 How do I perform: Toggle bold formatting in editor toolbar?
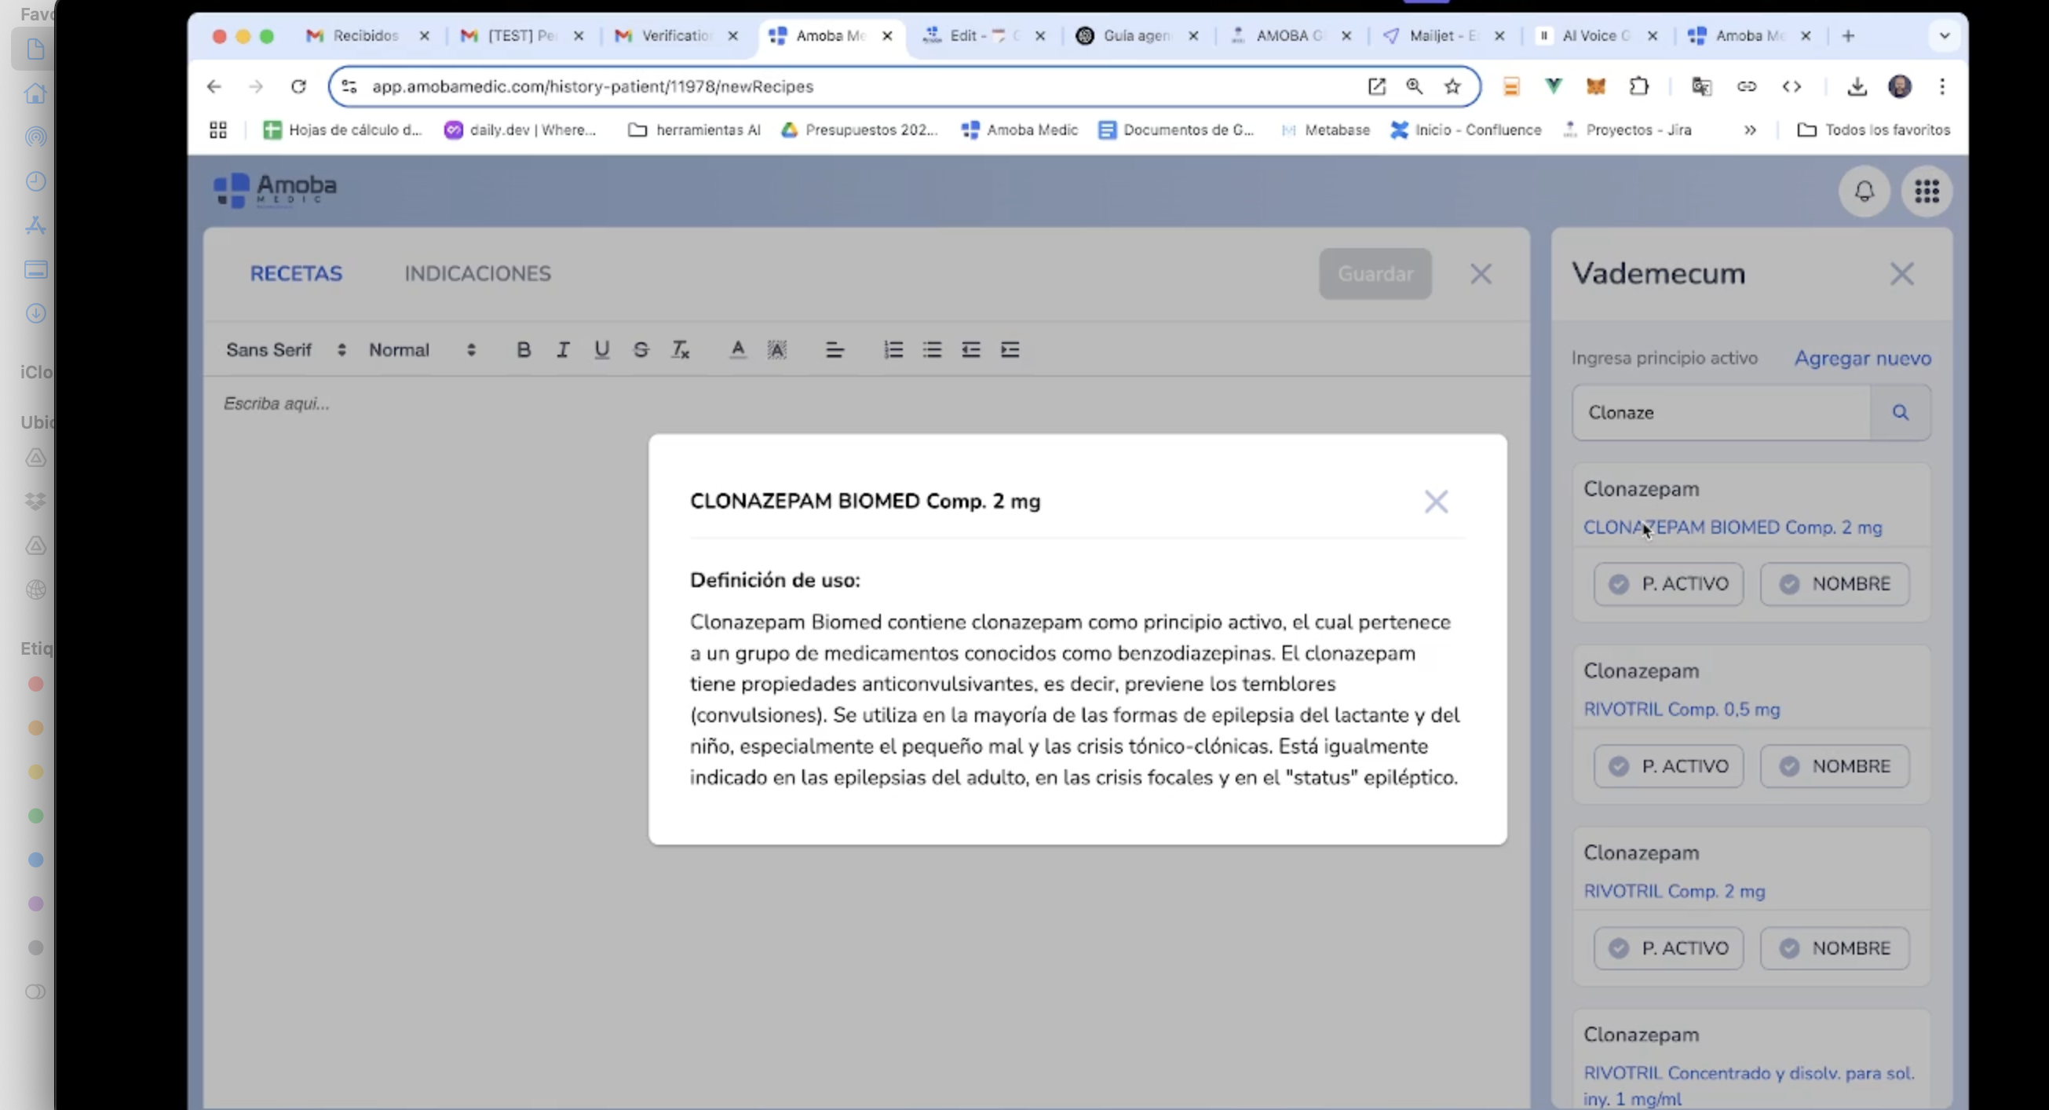(524, 350)
